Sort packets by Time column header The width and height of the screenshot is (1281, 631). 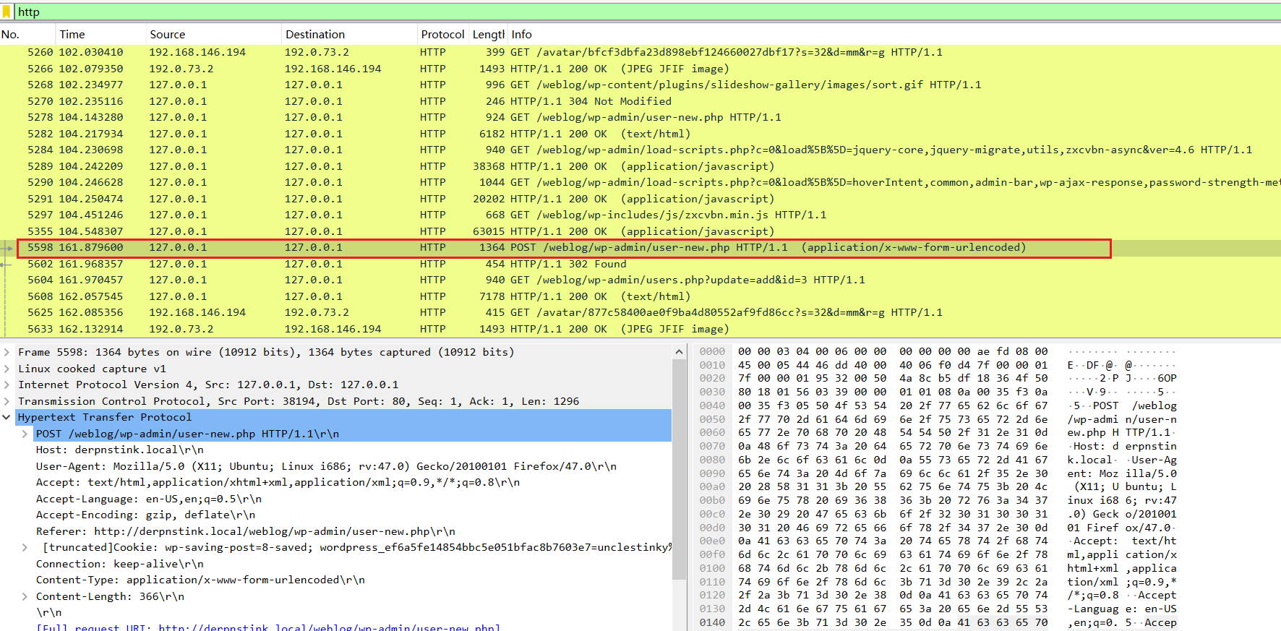pos(100,35)
